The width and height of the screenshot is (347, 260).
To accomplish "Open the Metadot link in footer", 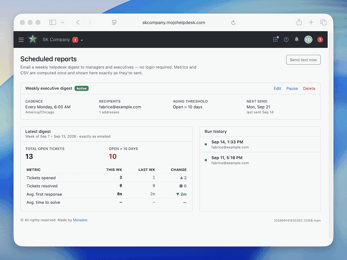I will tap(80, 220).
